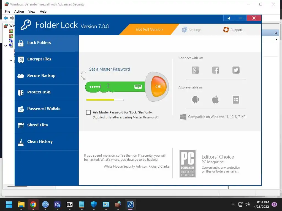The image size is (282, 211).
Task: Open the Lock Folders section
Action: tap(47, 43)
